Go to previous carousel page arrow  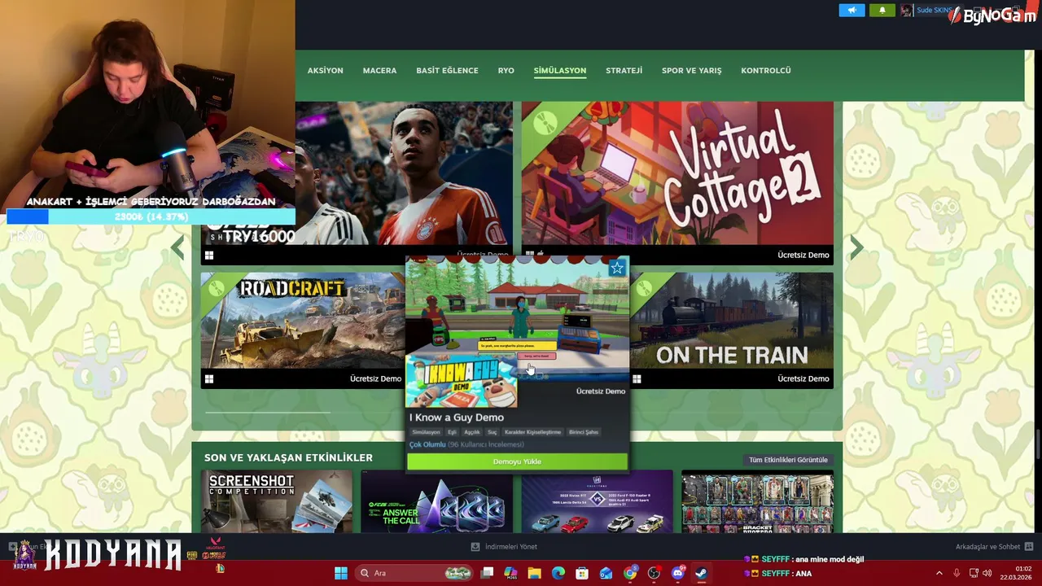click(x=177, y=247)
